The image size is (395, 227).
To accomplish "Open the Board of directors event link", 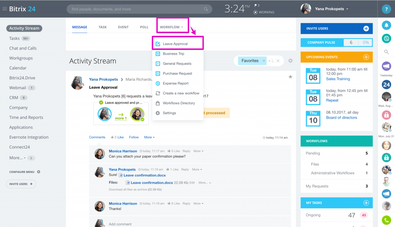I will pos(341,117).
